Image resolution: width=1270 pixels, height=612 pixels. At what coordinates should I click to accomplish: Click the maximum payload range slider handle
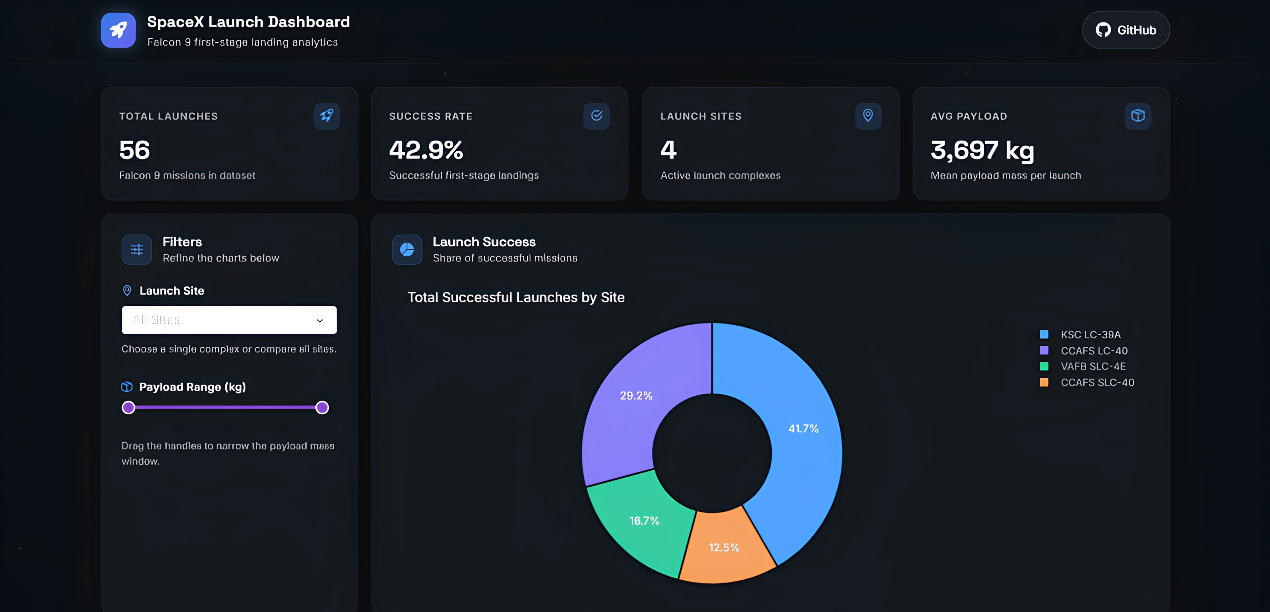pyautogui.click(x=322, y=408)
